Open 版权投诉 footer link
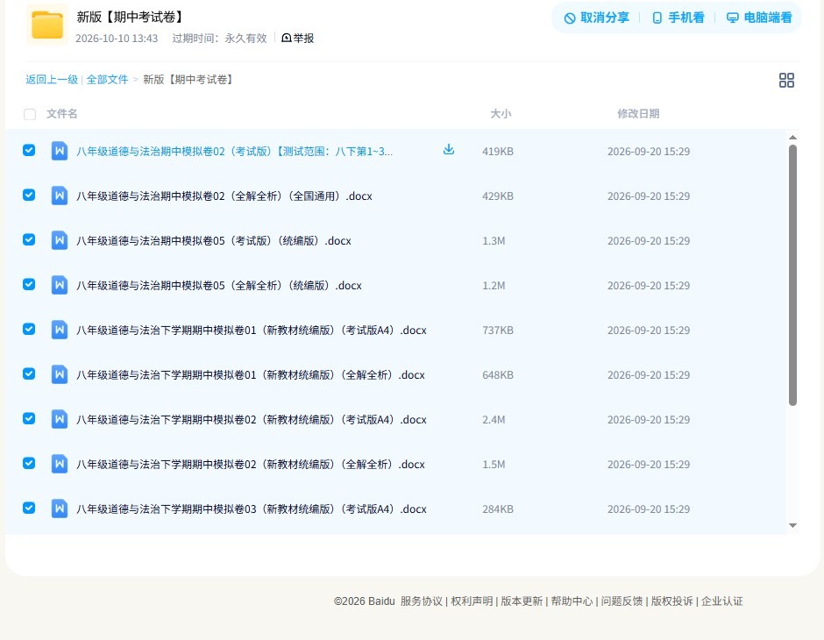 [x=671, y=601]
